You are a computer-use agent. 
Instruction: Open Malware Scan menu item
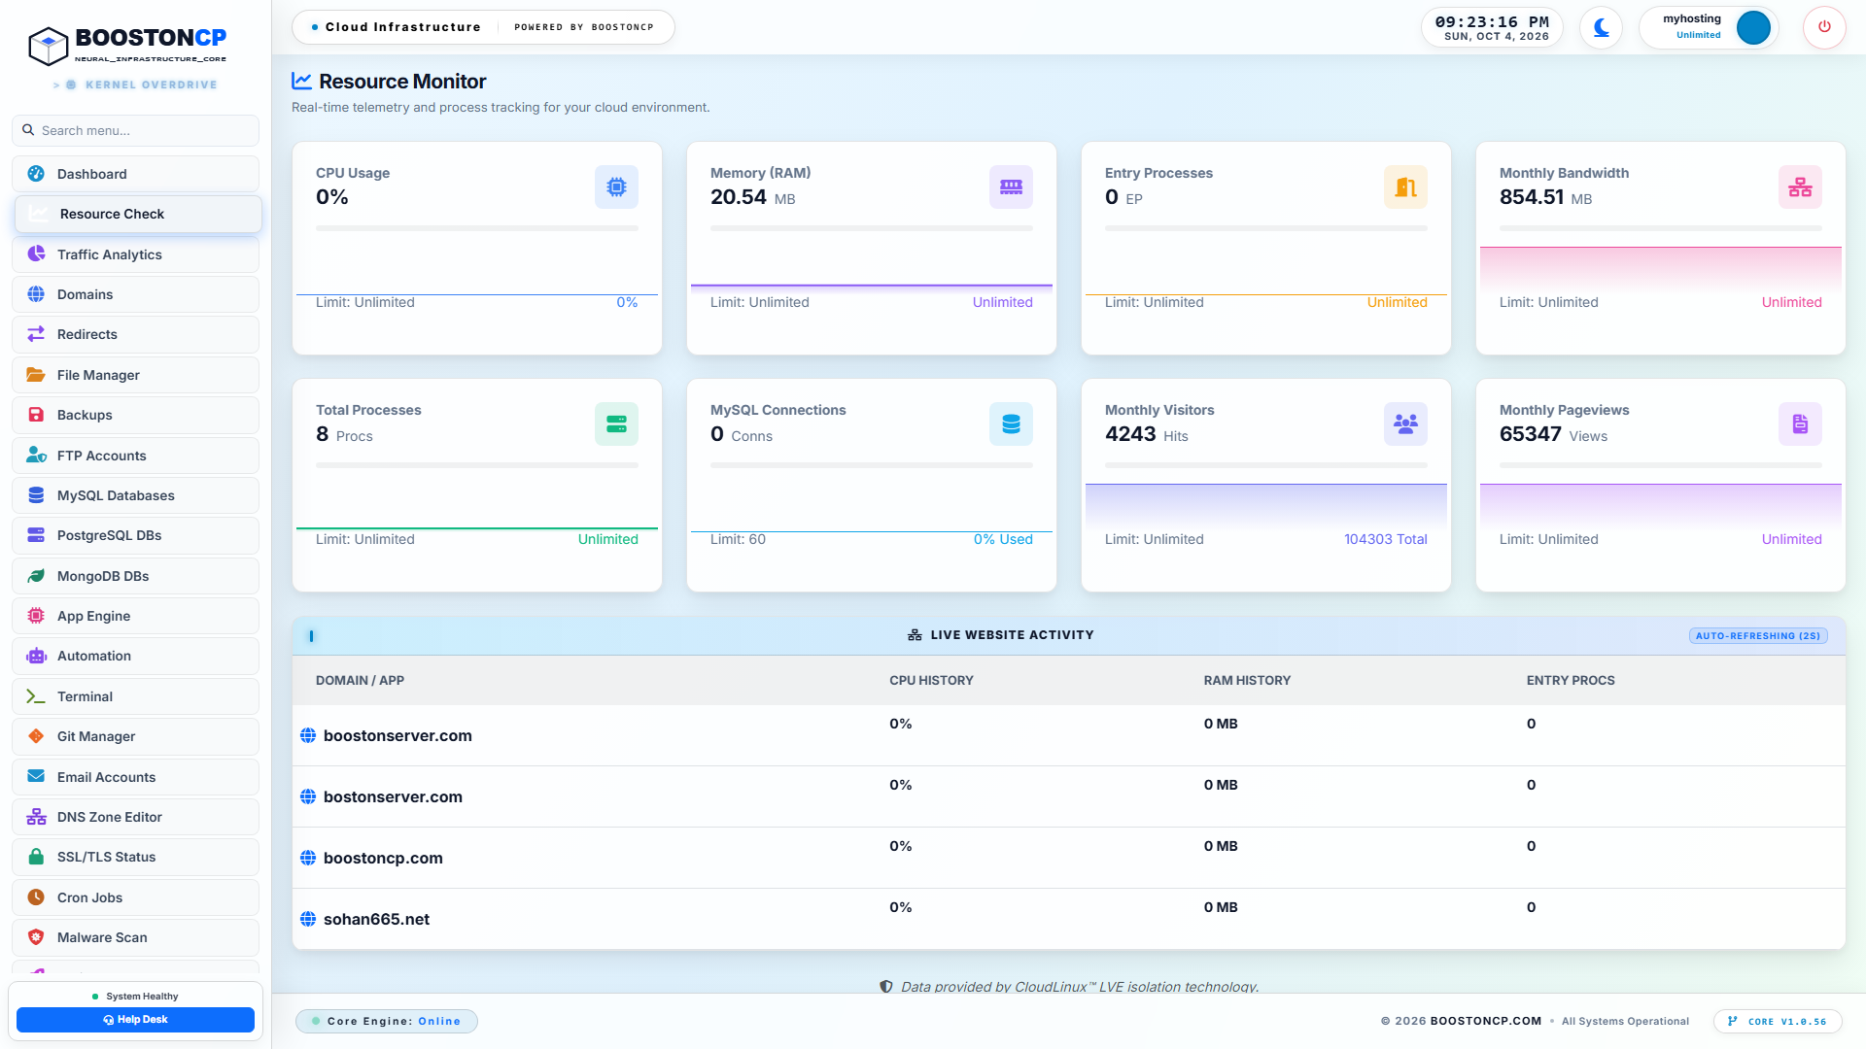tap(136, 937)
